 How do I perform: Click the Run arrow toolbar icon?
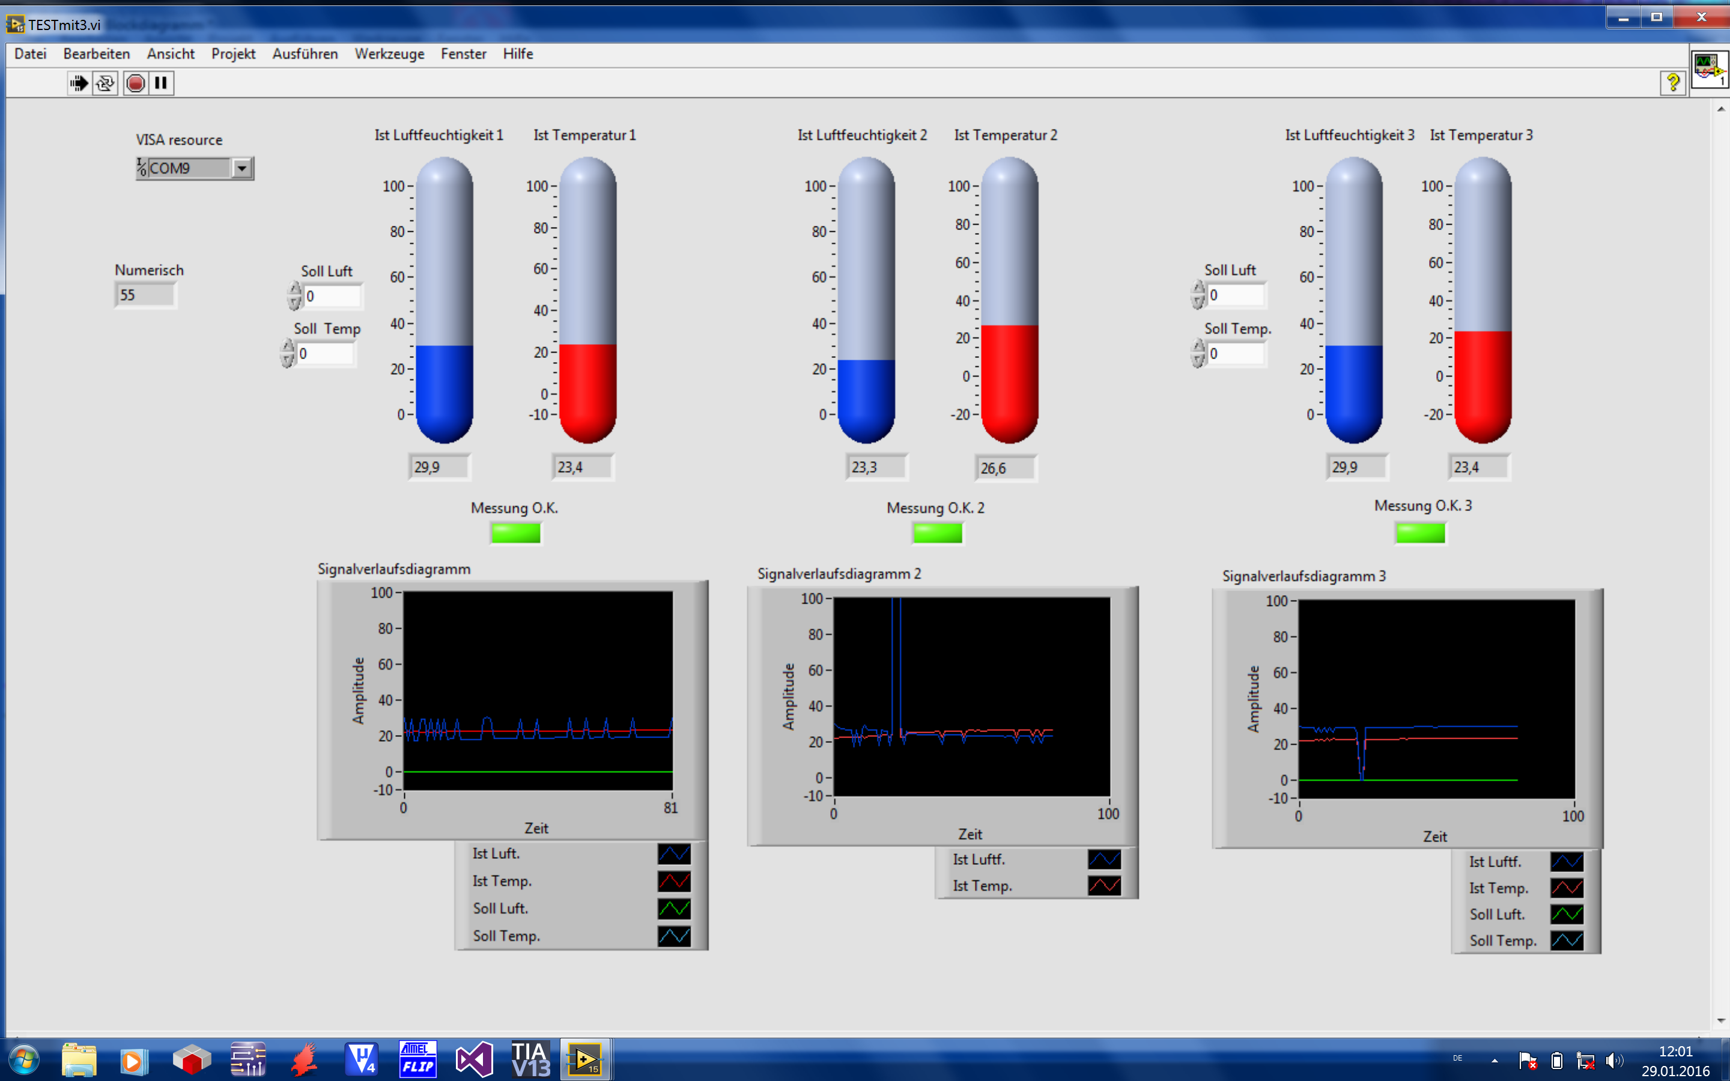coord(79,83)
